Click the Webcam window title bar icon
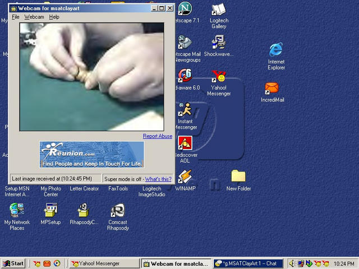The image size is (359, 269). point(13,8)
